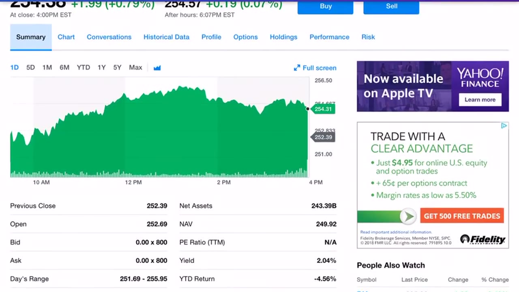This screenshot has width=519, height=292.
Task: Click the Open value 252.69
Action: coord(157,224)
